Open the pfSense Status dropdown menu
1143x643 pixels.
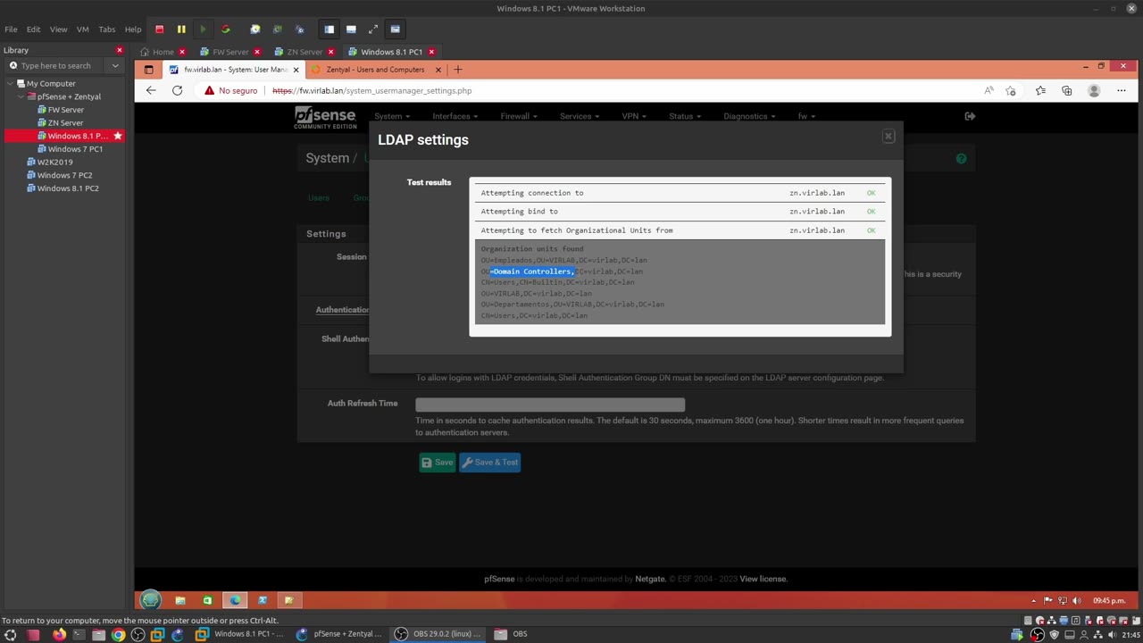(x=685, y=116)
